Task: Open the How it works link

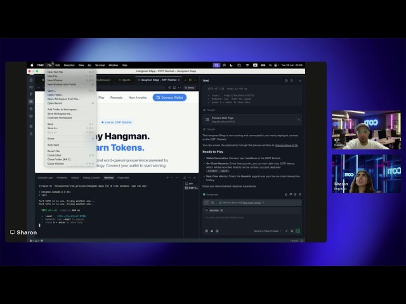Action: pyautogui.click(x=138, y=98)
